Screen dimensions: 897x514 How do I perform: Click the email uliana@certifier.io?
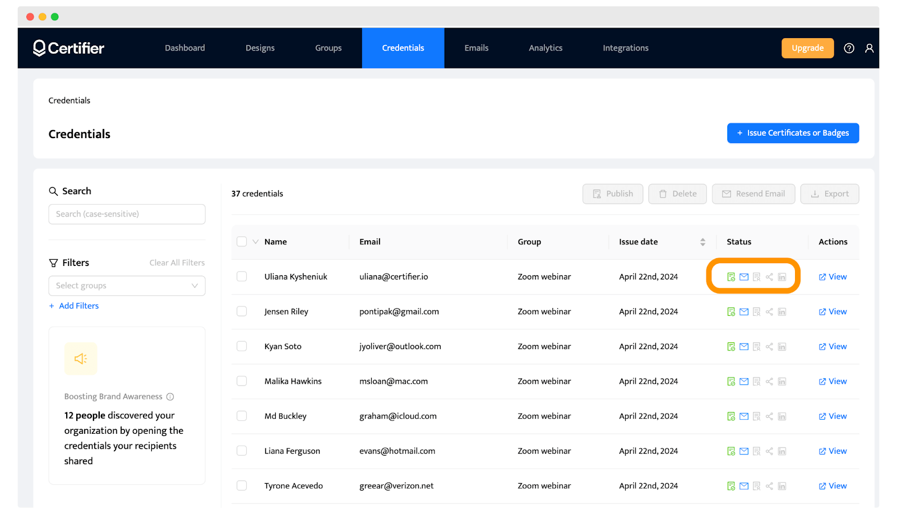(394, 277)
